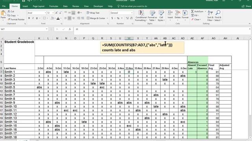Screen dimensions: 252x141
Task: Click the Select All corner triangle
Action: 2,38
